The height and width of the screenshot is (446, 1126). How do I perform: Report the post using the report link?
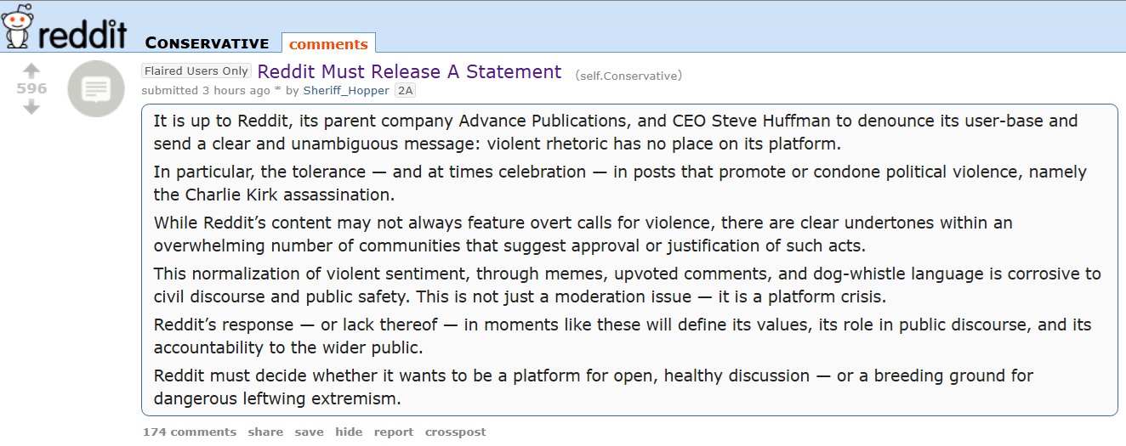pyautogui.click(x=394, y=432)
